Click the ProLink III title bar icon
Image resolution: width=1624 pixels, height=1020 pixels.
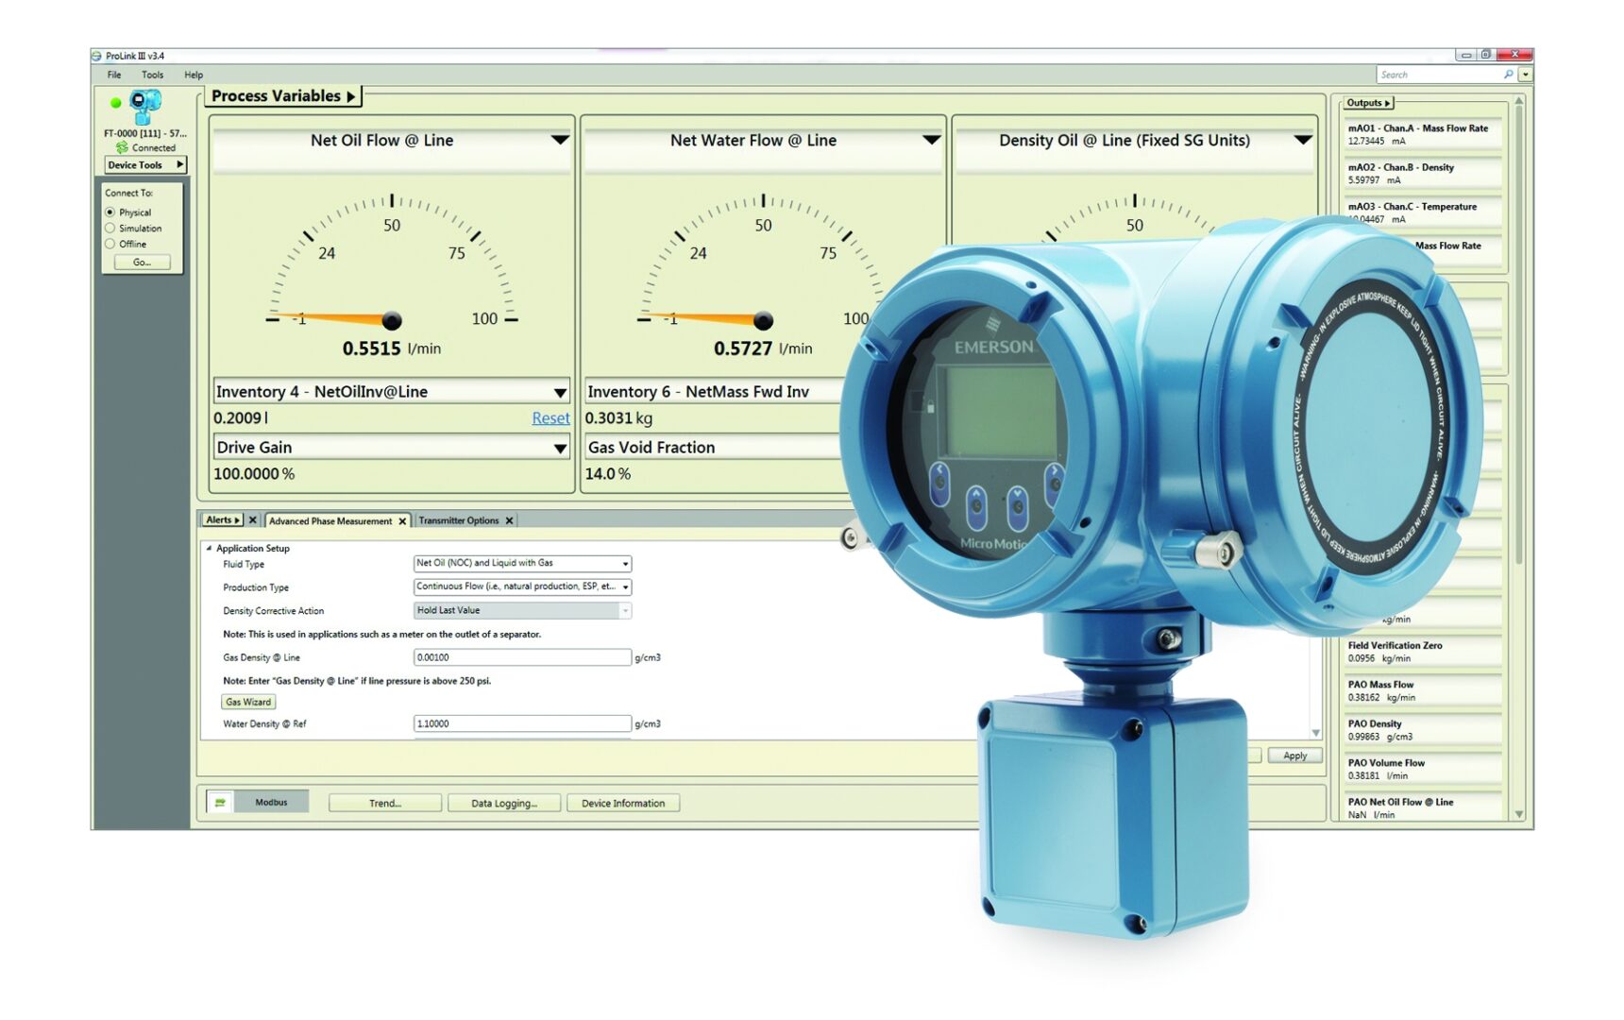[x=96, y=56]
